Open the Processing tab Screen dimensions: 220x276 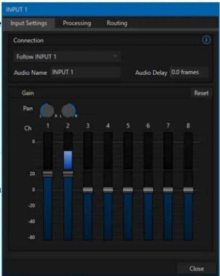(x=77, y=23)
